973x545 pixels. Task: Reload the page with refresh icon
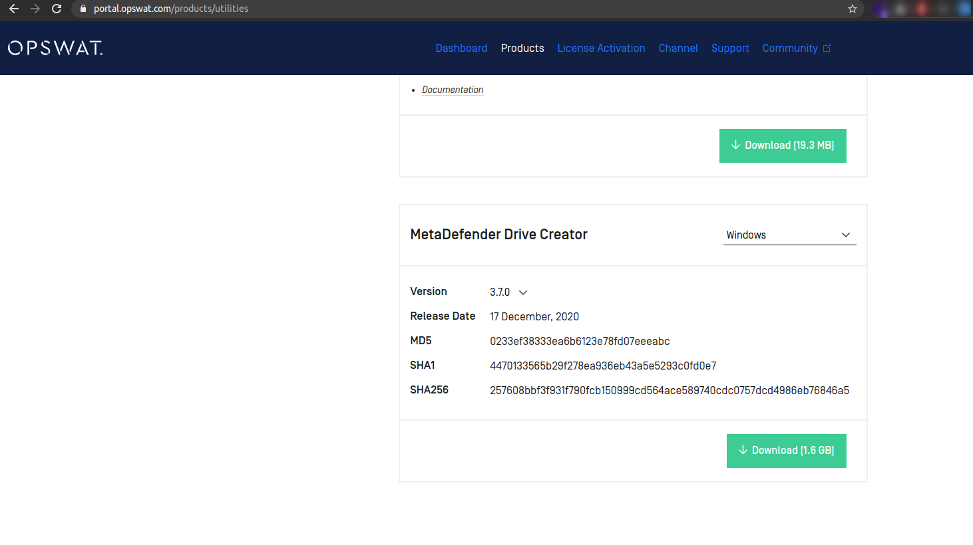(x=57, y=9)
